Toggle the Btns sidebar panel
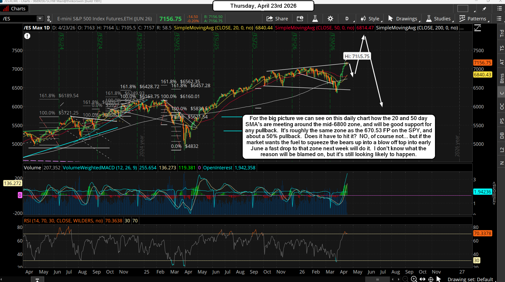The image size is (505, 282). click(502, 78)
